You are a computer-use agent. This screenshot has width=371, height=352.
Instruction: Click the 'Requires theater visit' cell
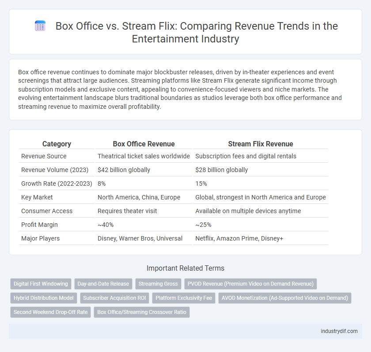(x=144, y=211)
